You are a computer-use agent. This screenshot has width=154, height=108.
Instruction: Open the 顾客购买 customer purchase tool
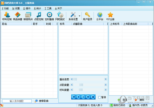point(28,16)
